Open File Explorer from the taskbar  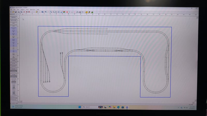114,107
